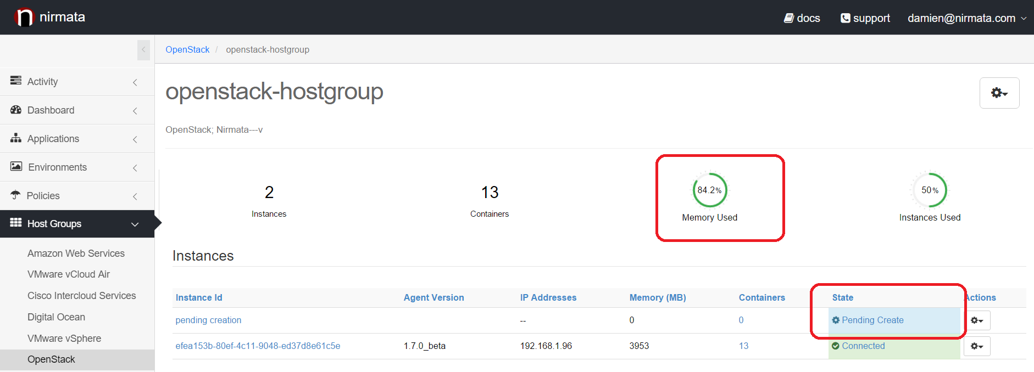Open the host group settings gear dropdown

999,93
